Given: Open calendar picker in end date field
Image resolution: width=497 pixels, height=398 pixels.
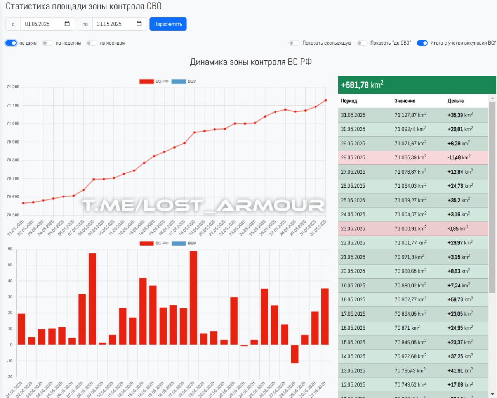Looking at the screenshot, I should click(139, 24).
